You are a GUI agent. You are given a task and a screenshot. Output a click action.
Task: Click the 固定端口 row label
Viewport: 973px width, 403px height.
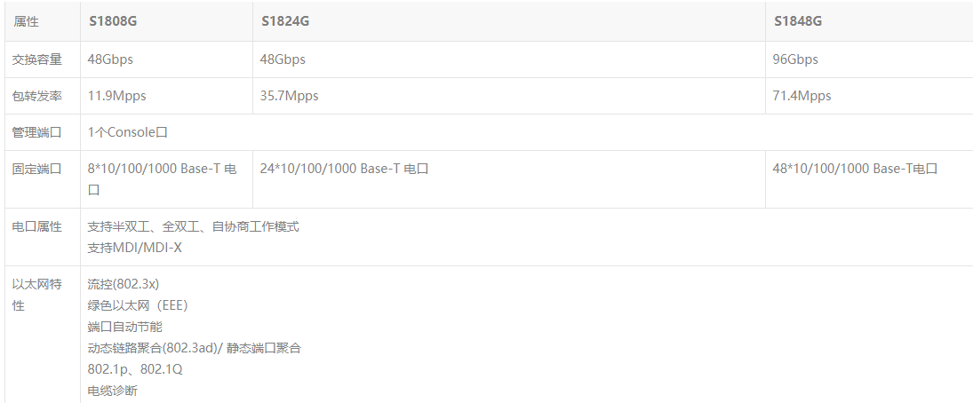point(37,169)
